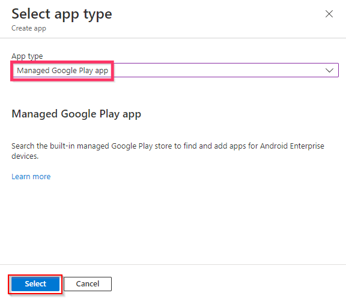The height and width of the screenshot is (302, 346).
Task: Close the Select app type pane
Action: click(x=329, y=14)
